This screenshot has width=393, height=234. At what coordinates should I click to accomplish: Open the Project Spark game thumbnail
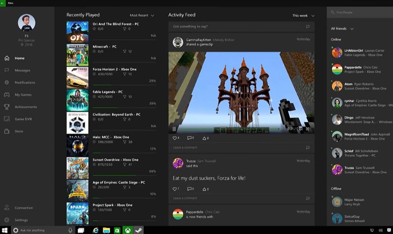pyautogui.click(x=77, y=213)
